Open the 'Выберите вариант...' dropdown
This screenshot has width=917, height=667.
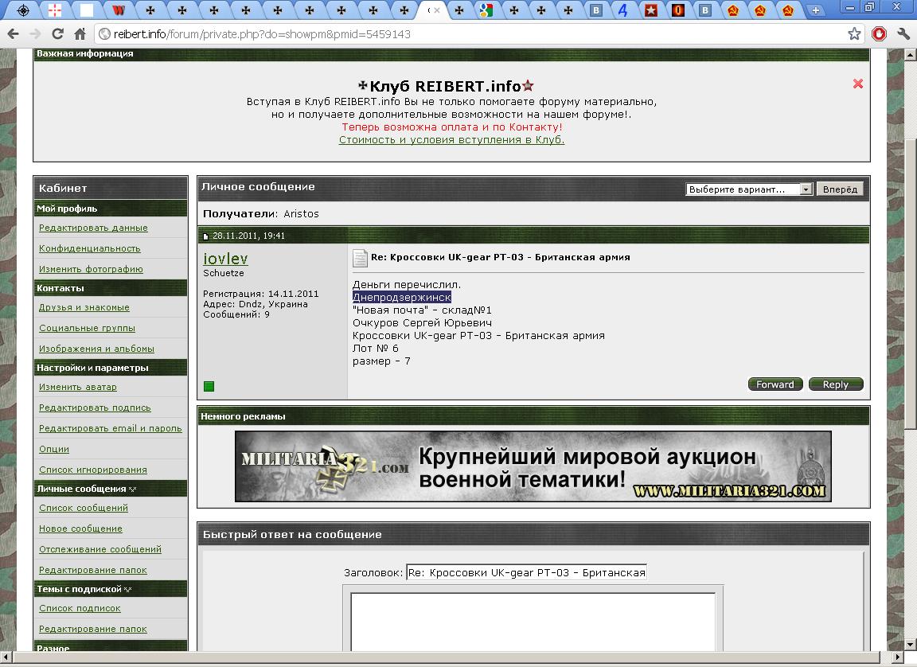(x=749, y=189)
